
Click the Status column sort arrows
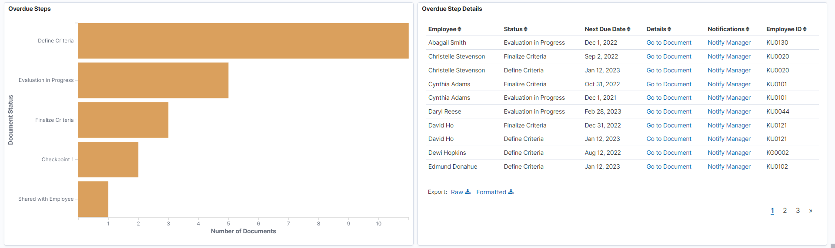[x=525, y=29]
